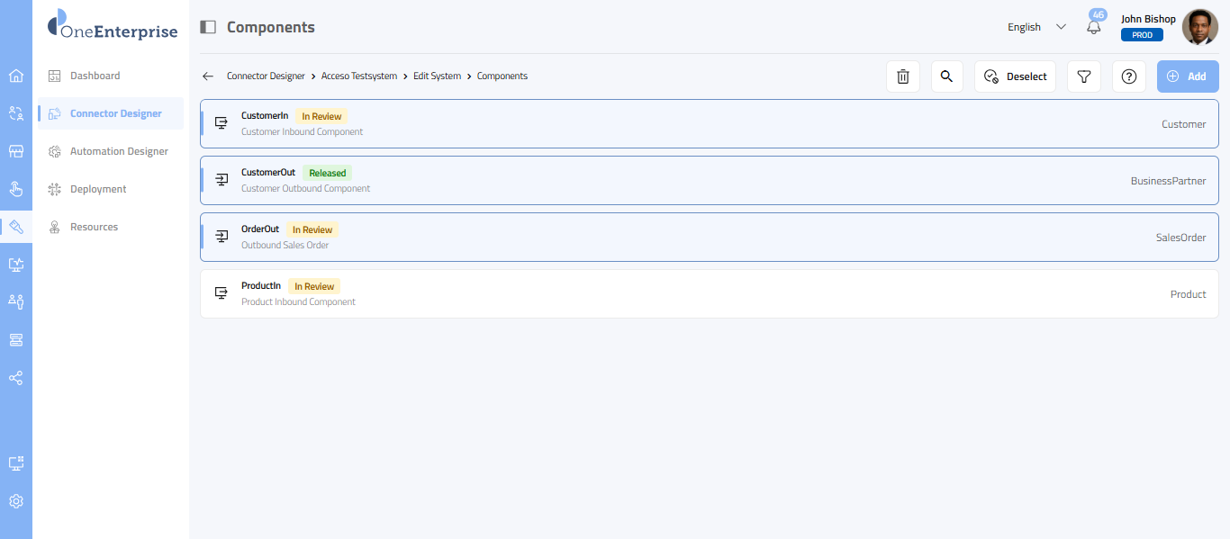Click the help question mark icon
The image size is (1230, 539).
click(1129, 76)
